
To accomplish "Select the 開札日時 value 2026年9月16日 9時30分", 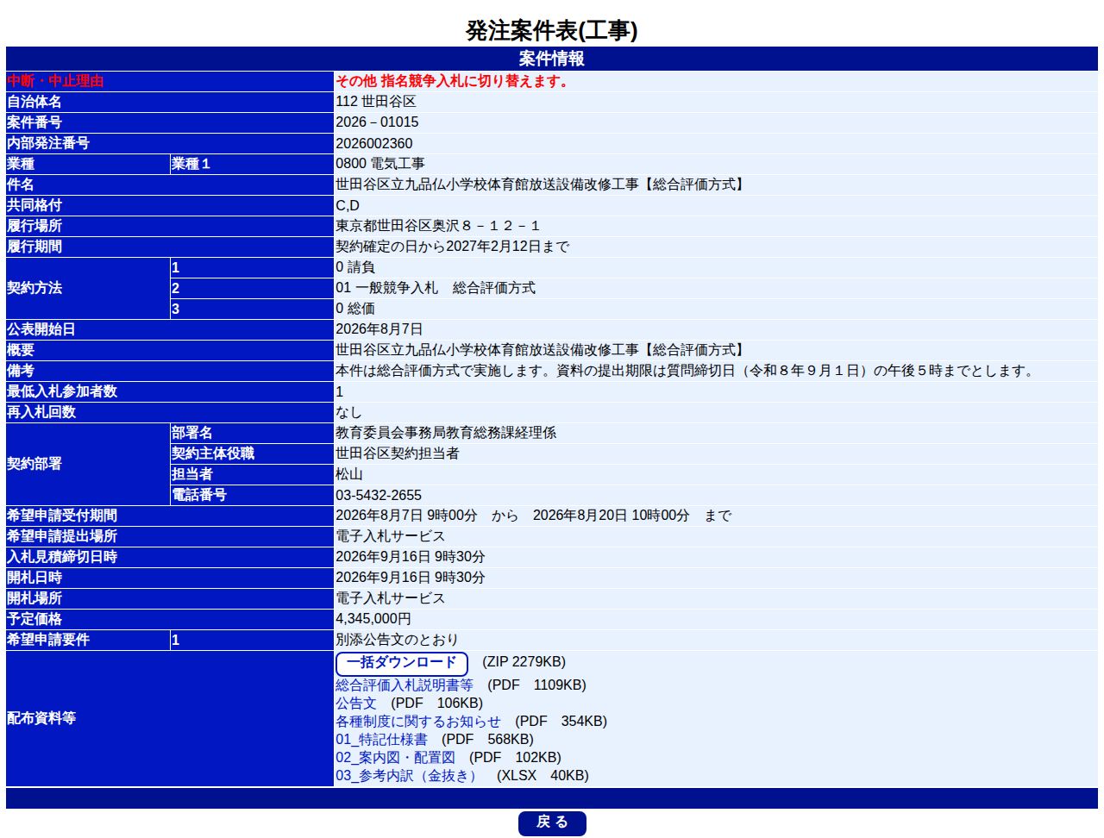I will point(411,578).
